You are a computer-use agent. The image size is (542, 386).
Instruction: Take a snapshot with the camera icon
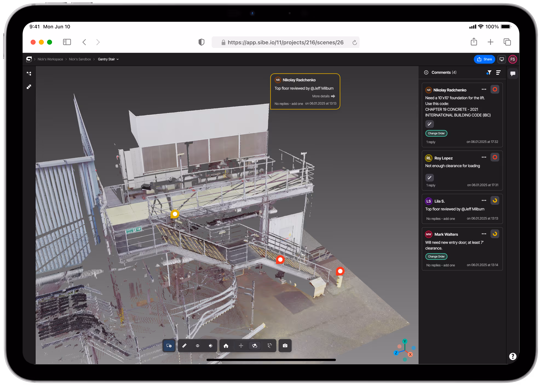pos(285,346)
